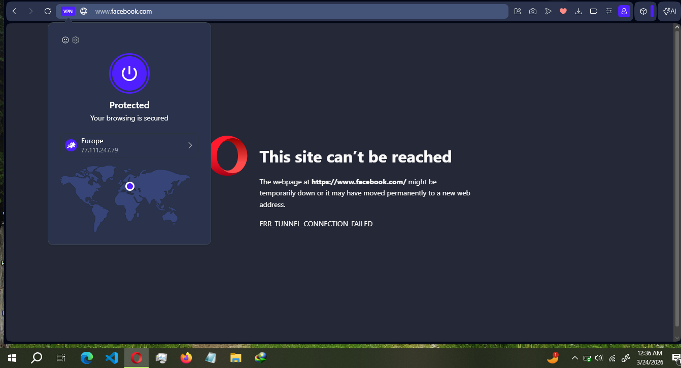Screen dimensions: 681x368
Task: Open Easy Setup via sliders icon
Action: pos(608,11)
